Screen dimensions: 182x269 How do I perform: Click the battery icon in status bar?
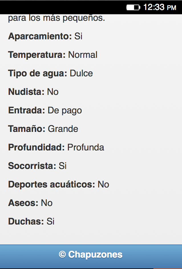(133, 7)
